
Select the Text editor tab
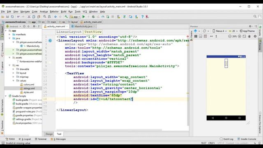pos(59,134)
